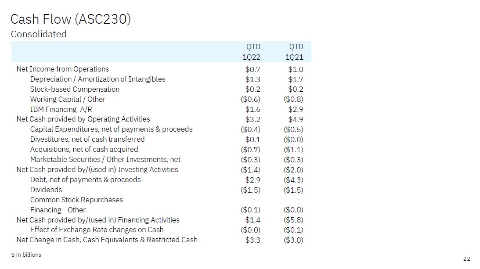
Task: Select the "Capital Expenditures" row label
Action: click(x=111, y=129)
